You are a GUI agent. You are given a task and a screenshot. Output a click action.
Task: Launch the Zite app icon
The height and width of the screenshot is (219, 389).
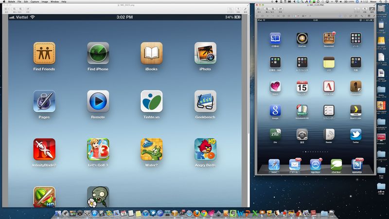275,134
